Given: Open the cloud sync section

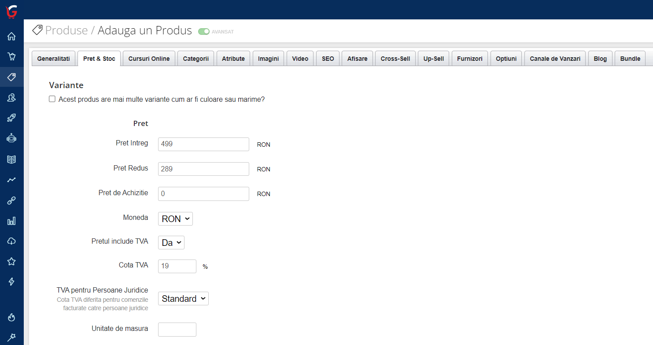Looking at the screenshot, I should coord(11,241).
